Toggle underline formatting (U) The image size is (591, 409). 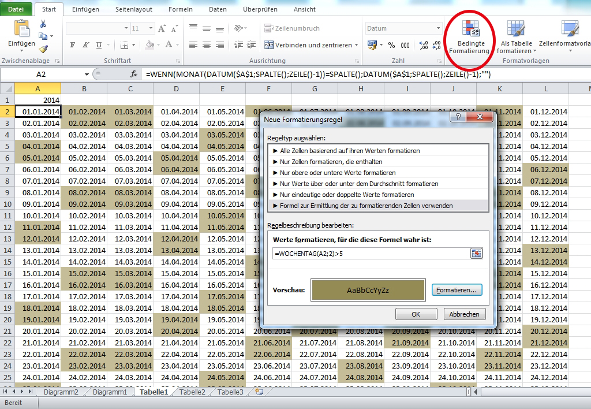pos(99,45)
